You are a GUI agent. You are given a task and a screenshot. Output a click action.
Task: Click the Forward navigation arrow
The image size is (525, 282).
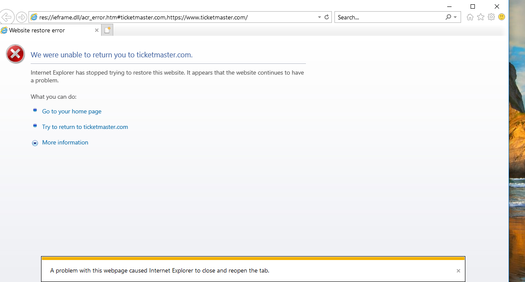(21, 17)
